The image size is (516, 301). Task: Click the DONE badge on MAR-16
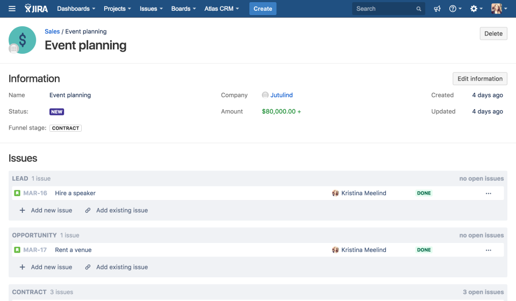coord(424,193)
